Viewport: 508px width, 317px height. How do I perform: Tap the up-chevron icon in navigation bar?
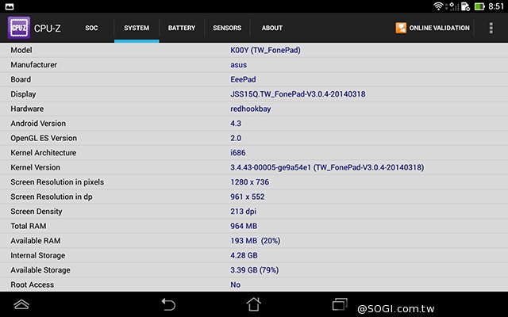[x=21, y=304]
